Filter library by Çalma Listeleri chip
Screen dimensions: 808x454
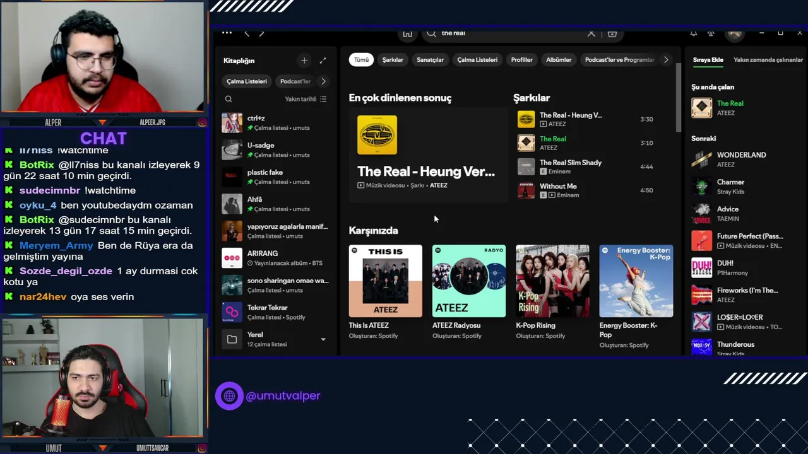(x=247, y=81)
